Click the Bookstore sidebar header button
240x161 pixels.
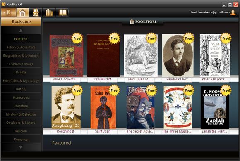[x=21, y=21]
